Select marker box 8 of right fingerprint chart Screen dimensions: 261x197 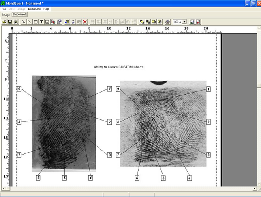(x=118, y=122)
